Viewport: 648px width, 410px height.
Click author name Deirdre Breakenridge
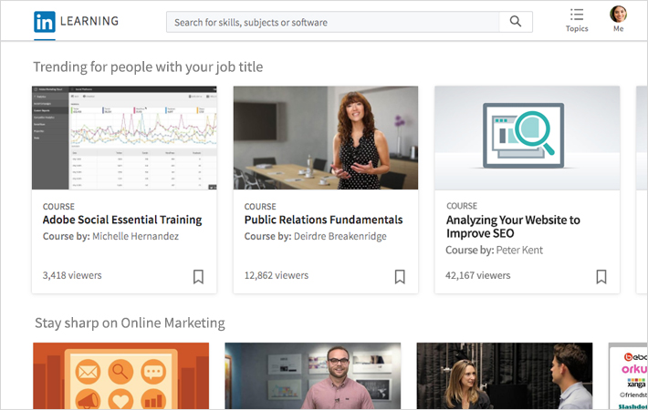(340, 237)
